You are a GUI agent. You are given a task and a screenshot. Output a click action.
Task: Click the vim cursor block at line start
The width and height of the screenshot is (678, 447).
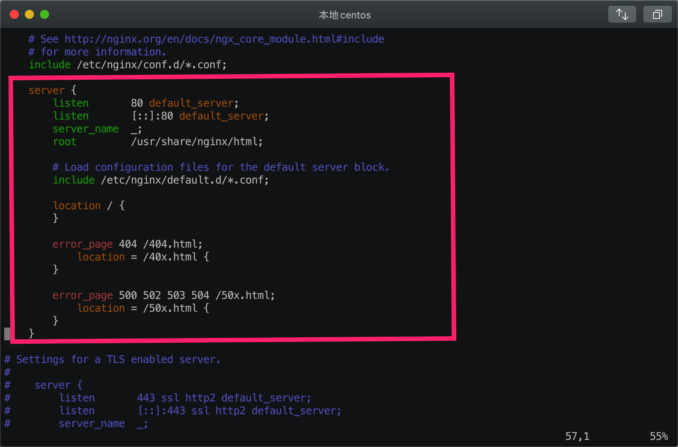(7, 334)
